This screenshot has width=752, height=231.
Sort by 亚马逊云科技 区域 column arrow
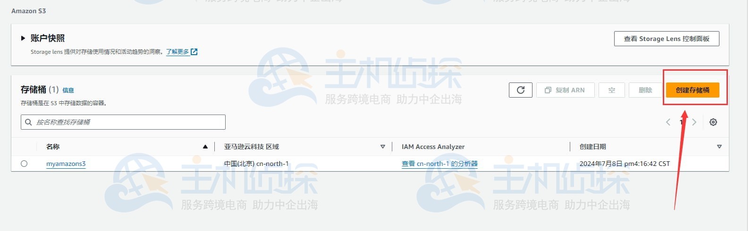[x=382, y=147]
